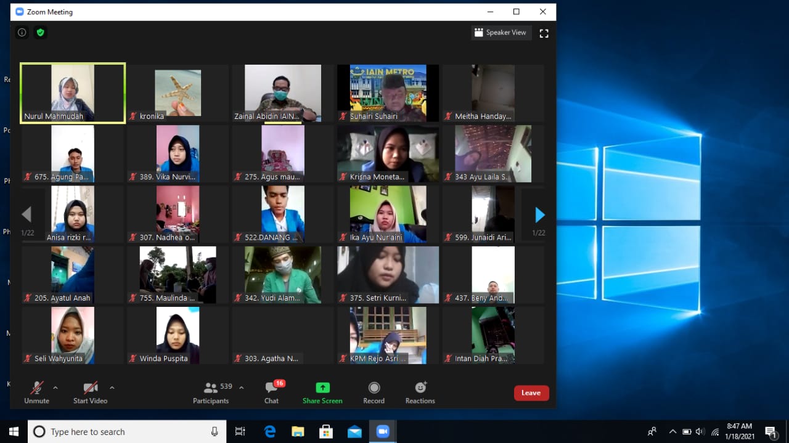Expand video options arrow beside Start Video
Viewport: 789px width, 443px height.
[x=112, y=388]
